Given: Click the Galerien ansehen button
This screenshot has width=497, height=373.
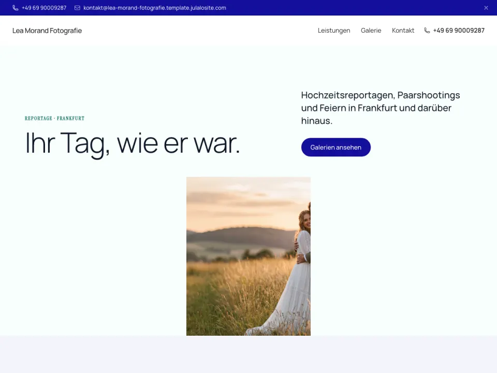Looking at the screenshot, I should 335,147.
